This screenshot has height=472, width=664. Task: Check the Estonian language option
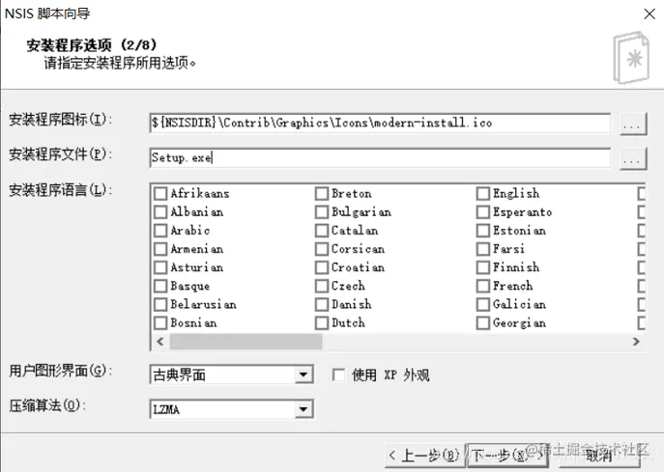483,231
